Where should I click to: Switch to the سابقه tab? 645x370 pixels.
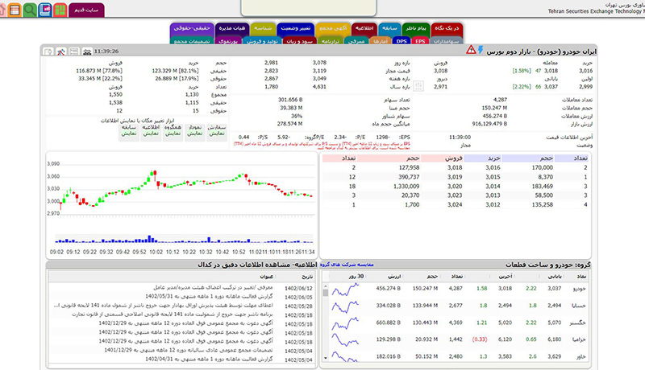click(x=389, y=29)
